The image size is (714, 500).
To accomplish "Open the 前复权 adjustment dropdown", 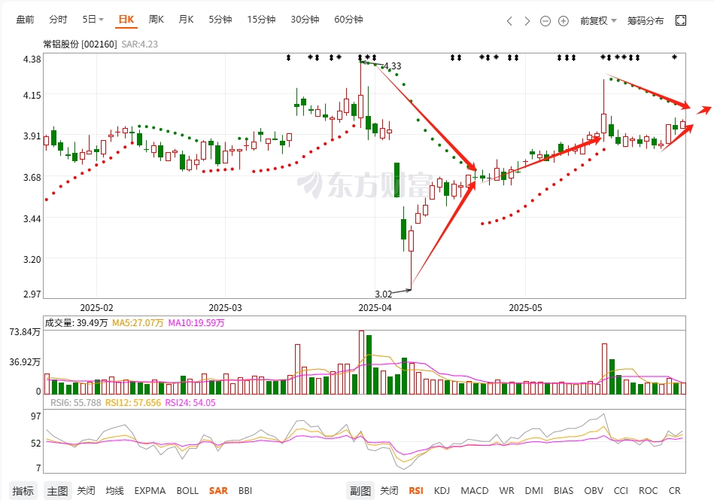I will tap(598, 21).
